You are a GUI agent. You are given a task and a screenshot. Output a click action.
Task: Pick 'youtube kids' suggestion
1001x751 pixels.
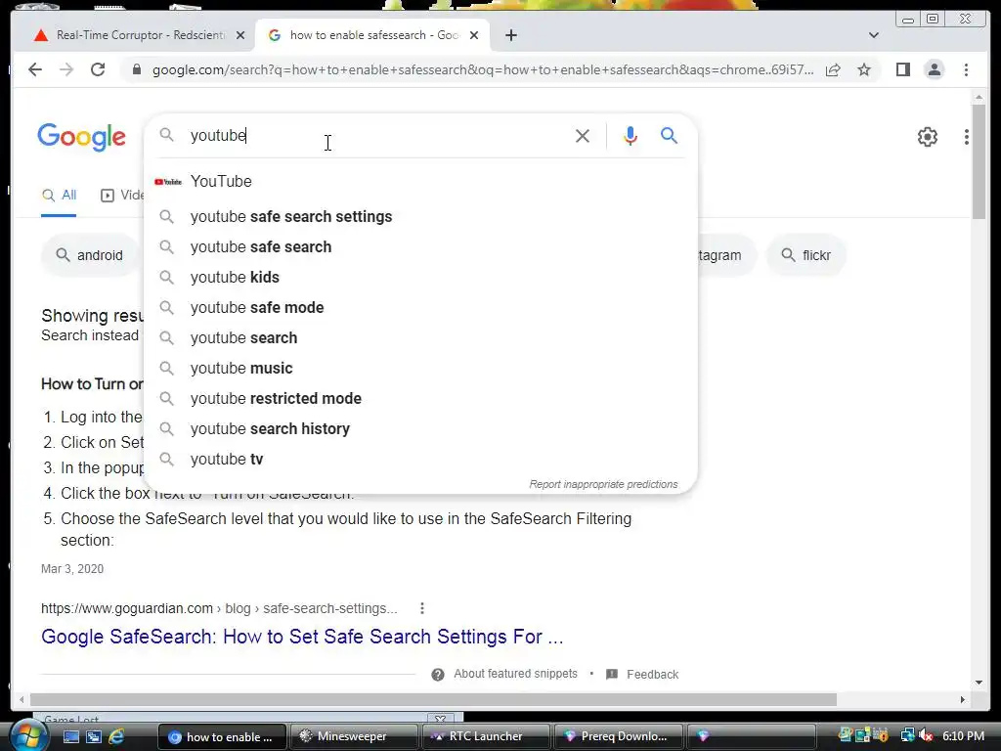(x=420, y=277)
